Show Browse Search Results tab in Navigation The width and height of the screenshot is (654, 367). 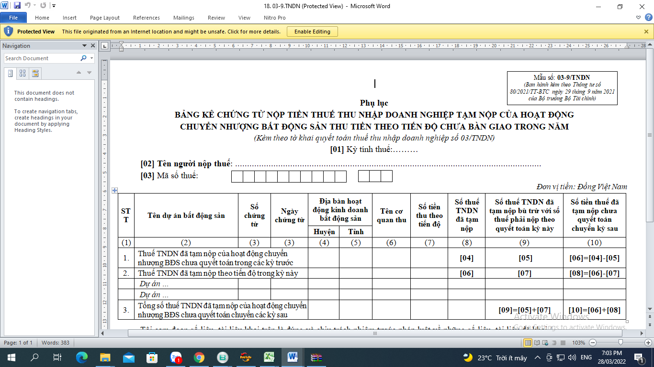35,73
